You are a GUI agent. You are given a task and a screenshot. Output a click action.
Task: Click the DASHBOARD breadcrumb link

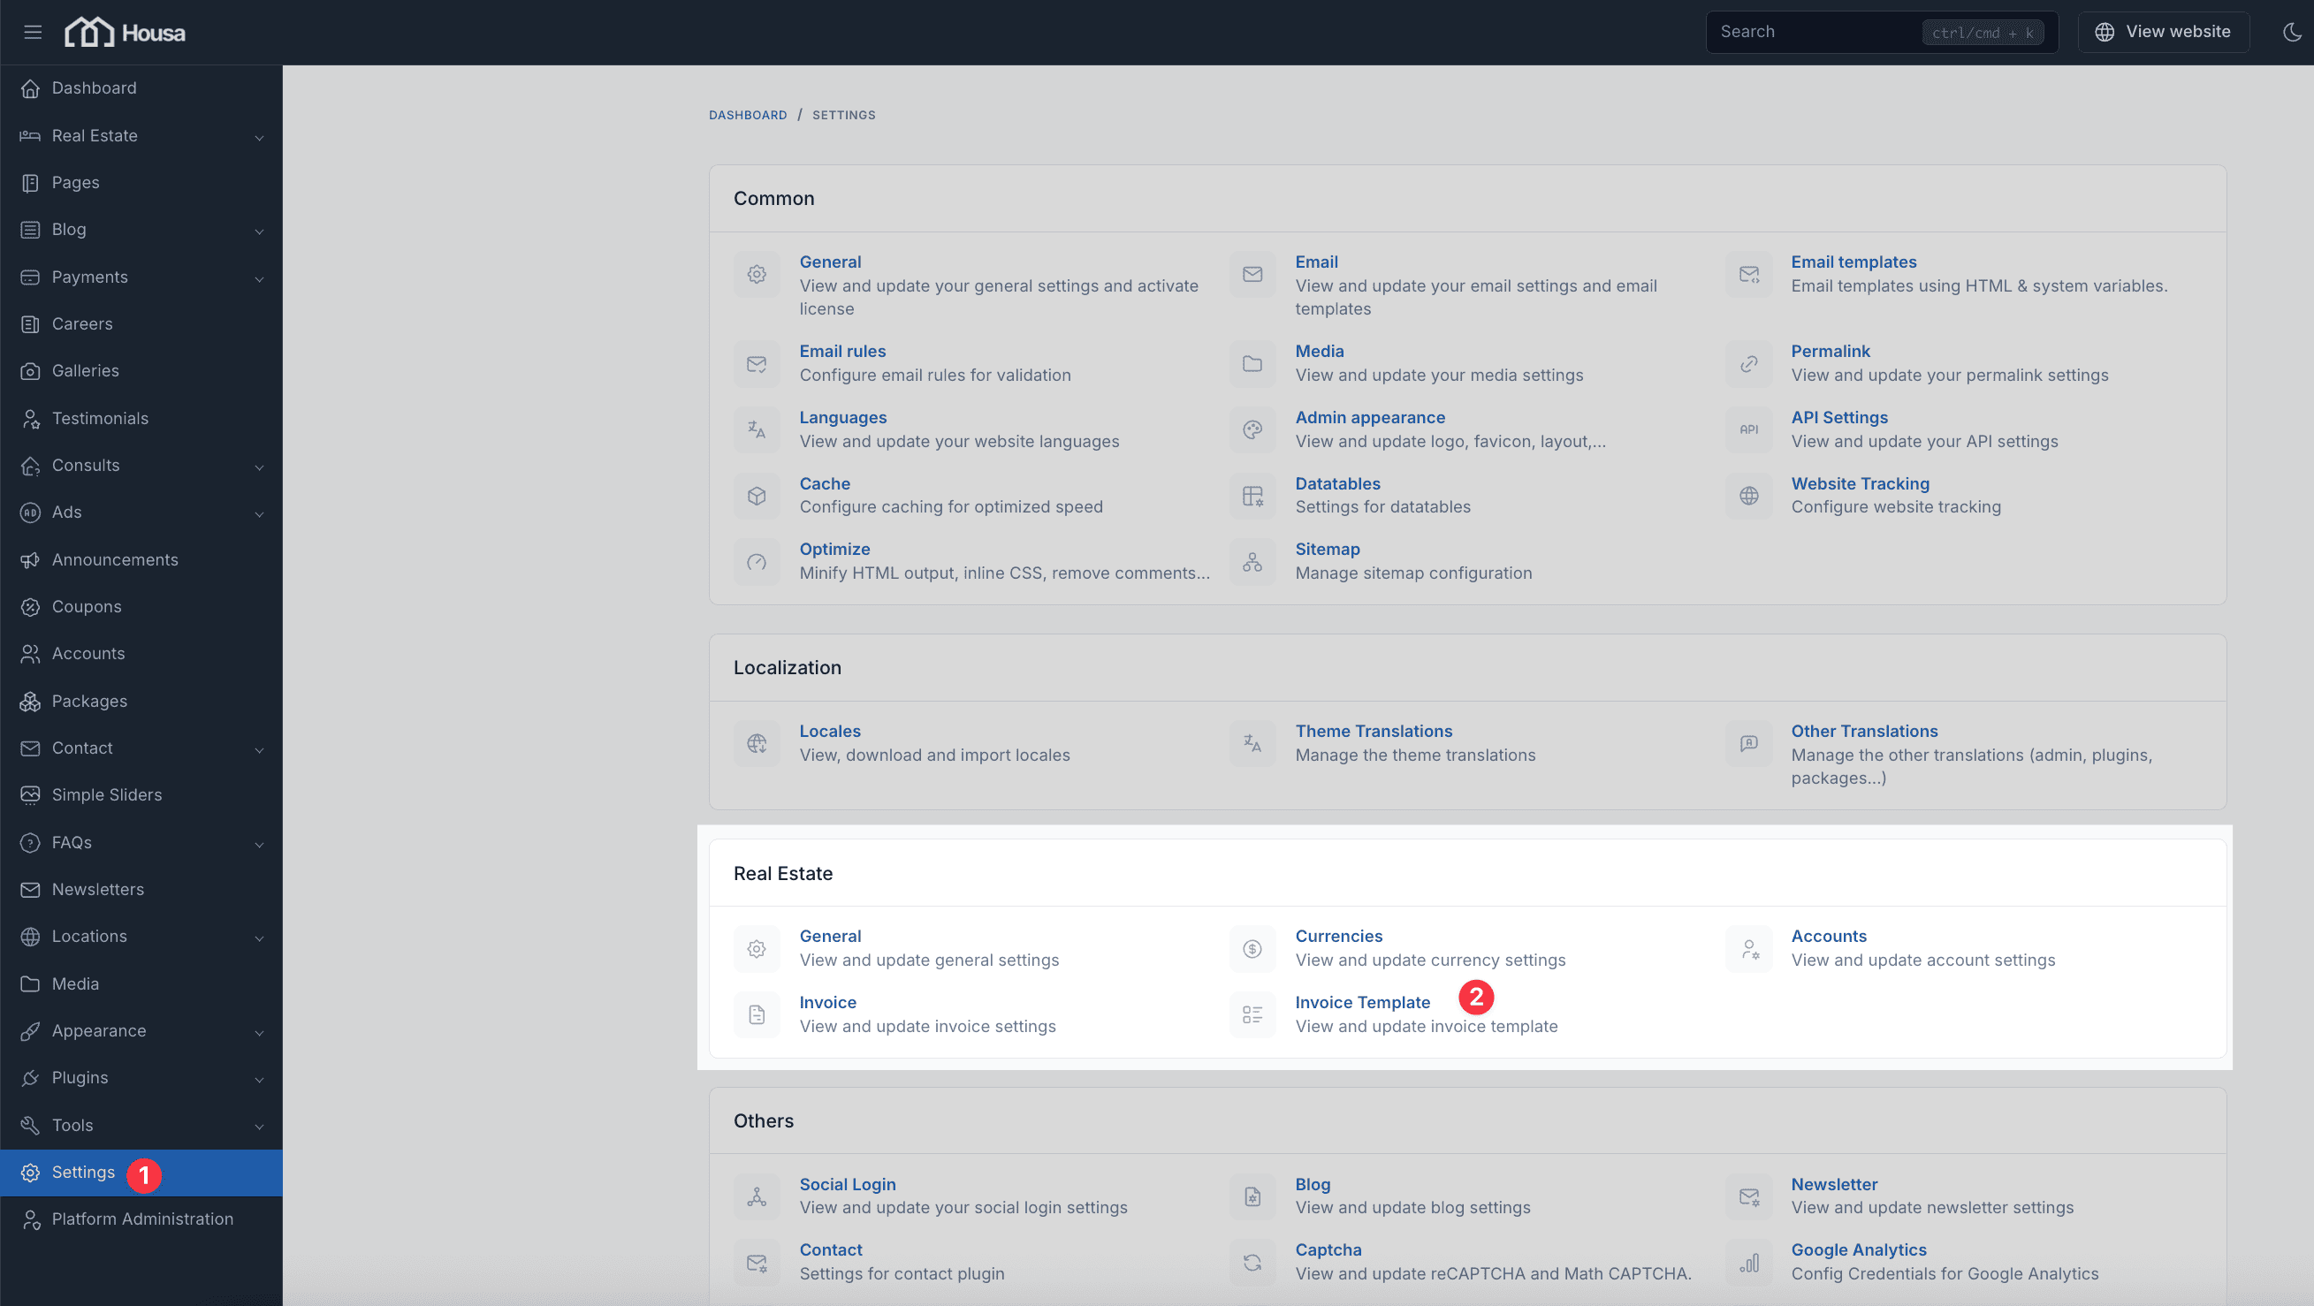748,115
